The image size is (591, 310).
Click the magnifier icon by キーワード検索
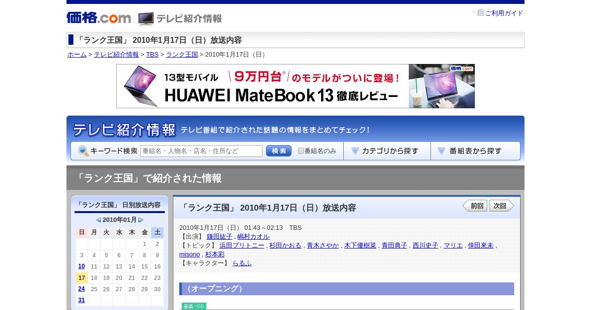(x=83, y=151)
